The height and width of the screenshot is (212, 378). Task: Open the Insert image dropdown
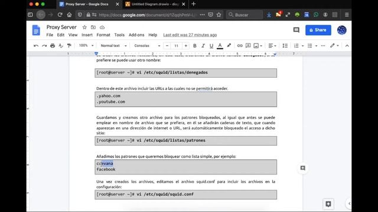pos(258,46)
